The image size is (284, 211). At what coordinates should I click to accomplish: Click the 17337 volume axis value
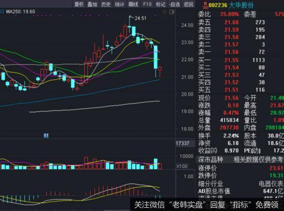(182, 143)
